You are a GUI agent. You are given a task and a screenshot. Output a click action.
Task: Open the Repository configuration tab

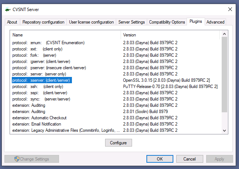point(43,22)
